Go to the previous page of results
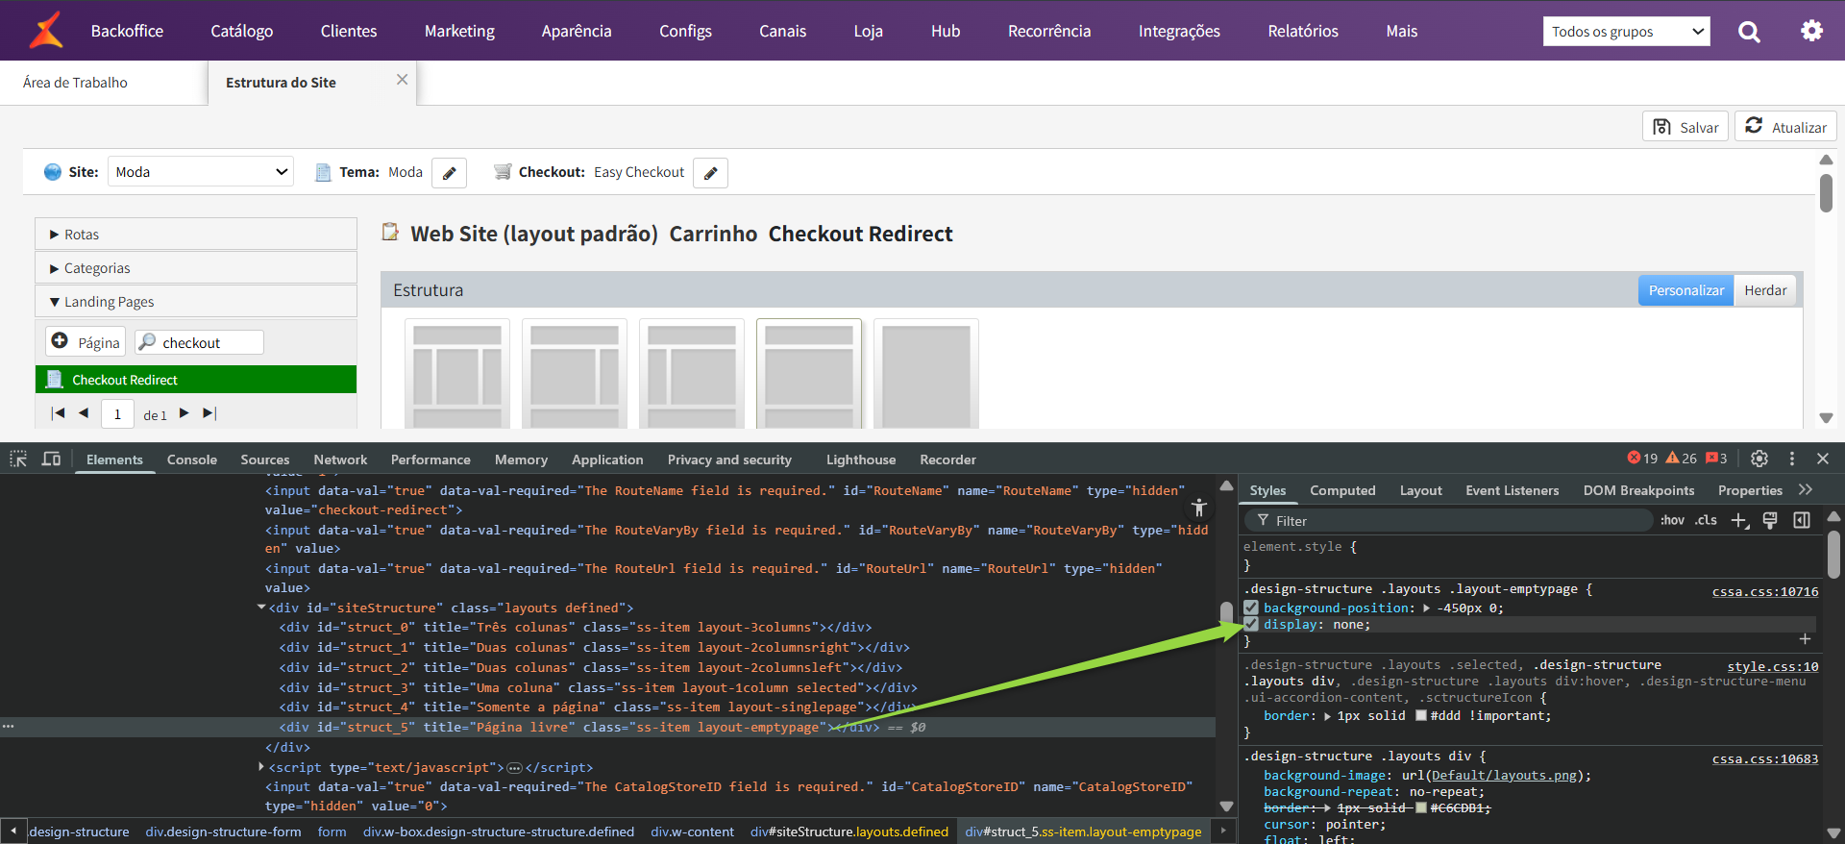This screenshot has width=1845, height=844. click(x=84, y=413)
